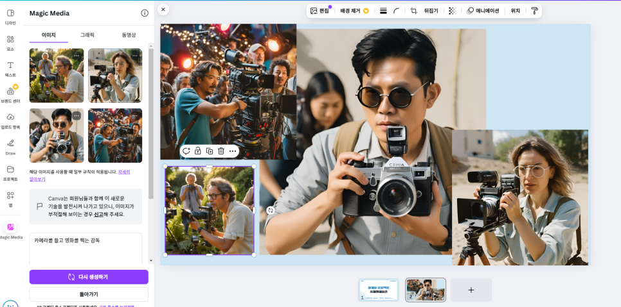Open options on sunglasses man thumbnail
Screen dimensions: 621x307
(x=76, y=115)
